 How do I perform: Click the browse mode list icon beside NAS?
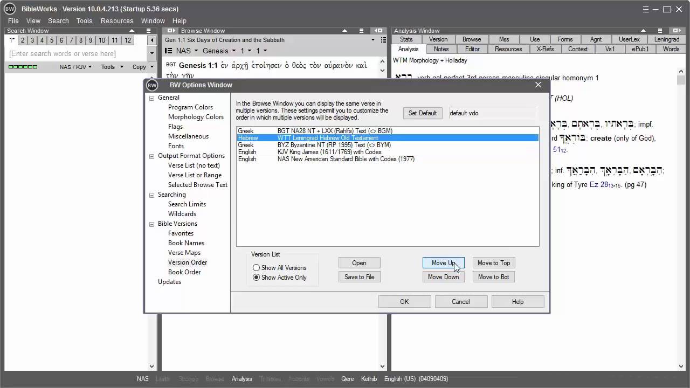point(169,51)
